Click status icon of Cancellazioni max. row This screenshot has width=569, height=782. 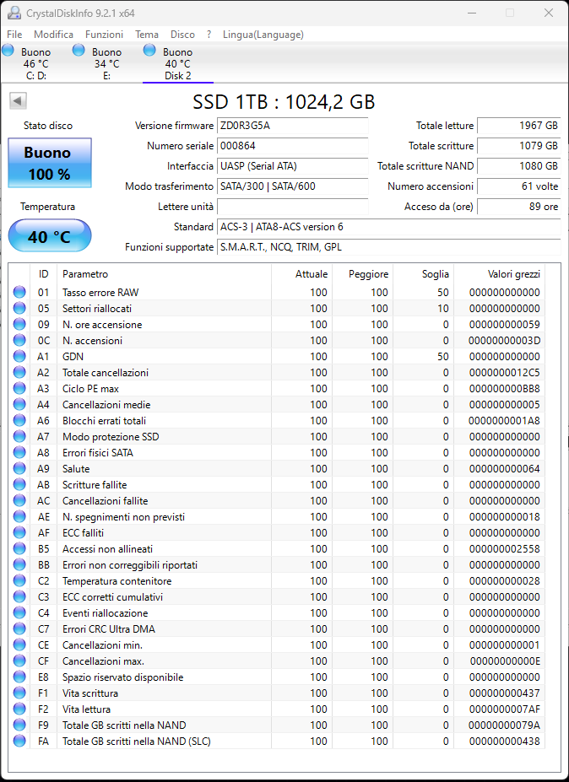[19, 661]
